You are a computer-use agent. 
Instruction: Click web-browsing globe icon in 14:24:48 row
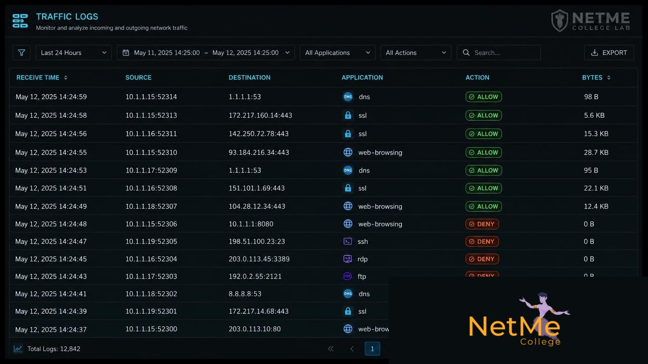click(x=348, y=224)
